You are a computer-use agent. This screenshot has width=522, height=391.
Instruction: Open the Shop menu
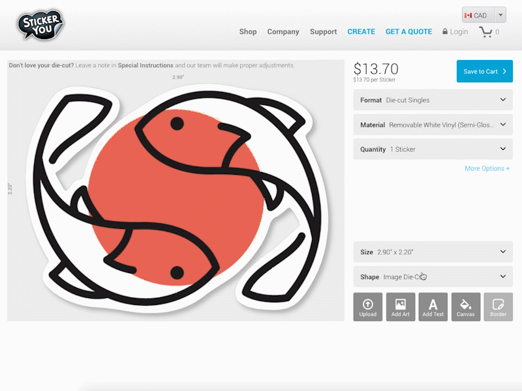point(248,31)
